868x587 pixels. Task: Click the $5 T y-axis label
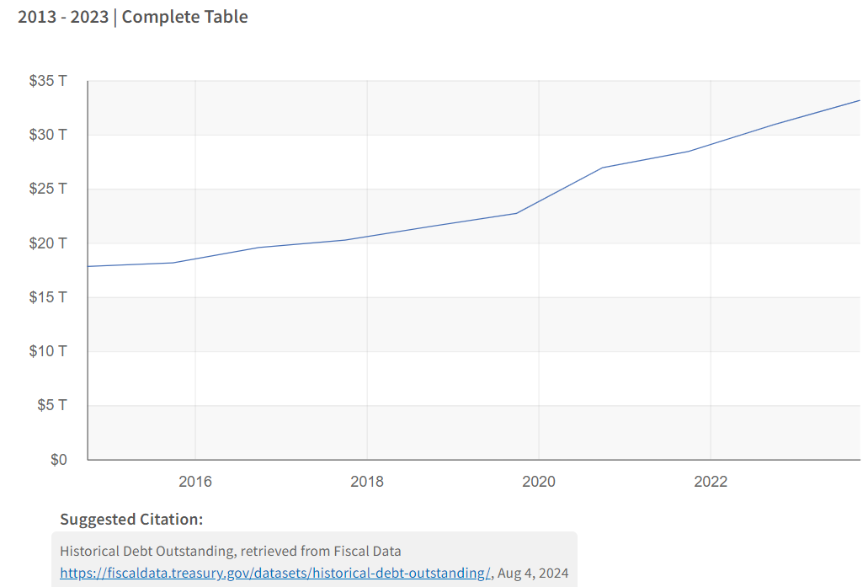pos(51,405)
